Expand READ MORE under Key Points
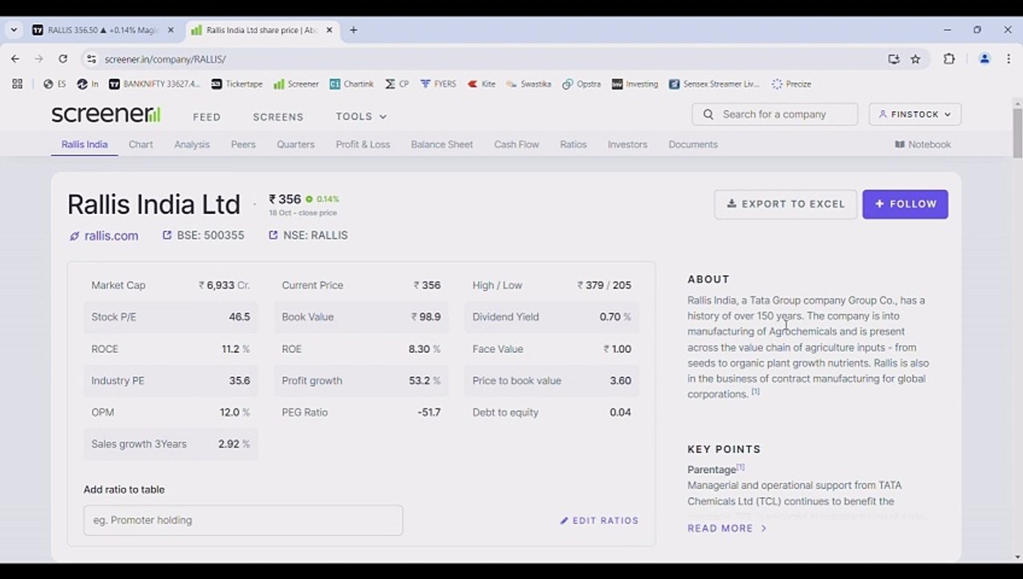The height and width of the screenshot is (579, 1023). coord(727,528)
